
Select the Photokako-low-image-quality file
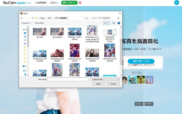click(92, 34)
